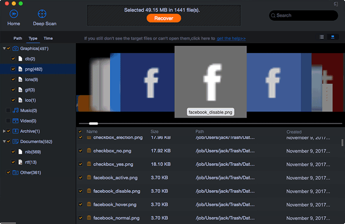345x224 pixels.
Task: Sort by the Created column header
Action: 294,132
